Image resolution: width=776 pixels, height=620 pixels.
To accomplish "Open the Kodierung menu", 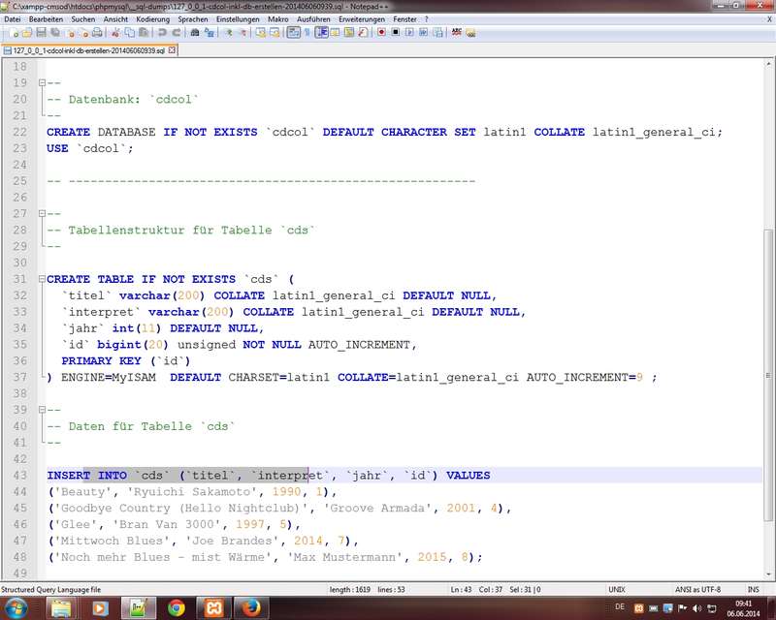I will [x=152, y=18].
